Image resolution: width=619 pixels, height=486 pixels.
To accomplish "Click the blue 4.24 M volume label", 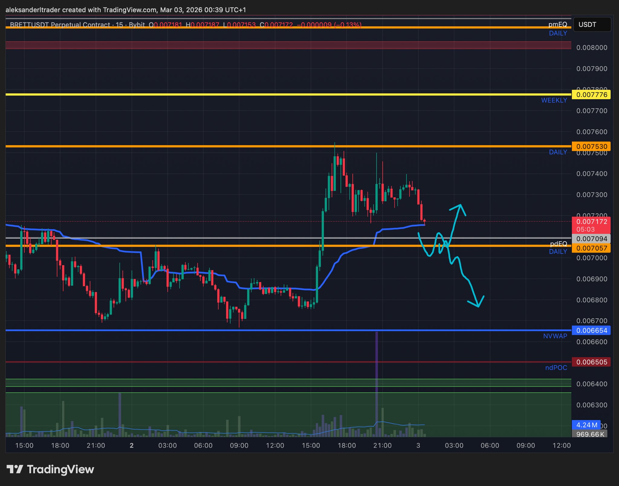I will click(586, 425).
